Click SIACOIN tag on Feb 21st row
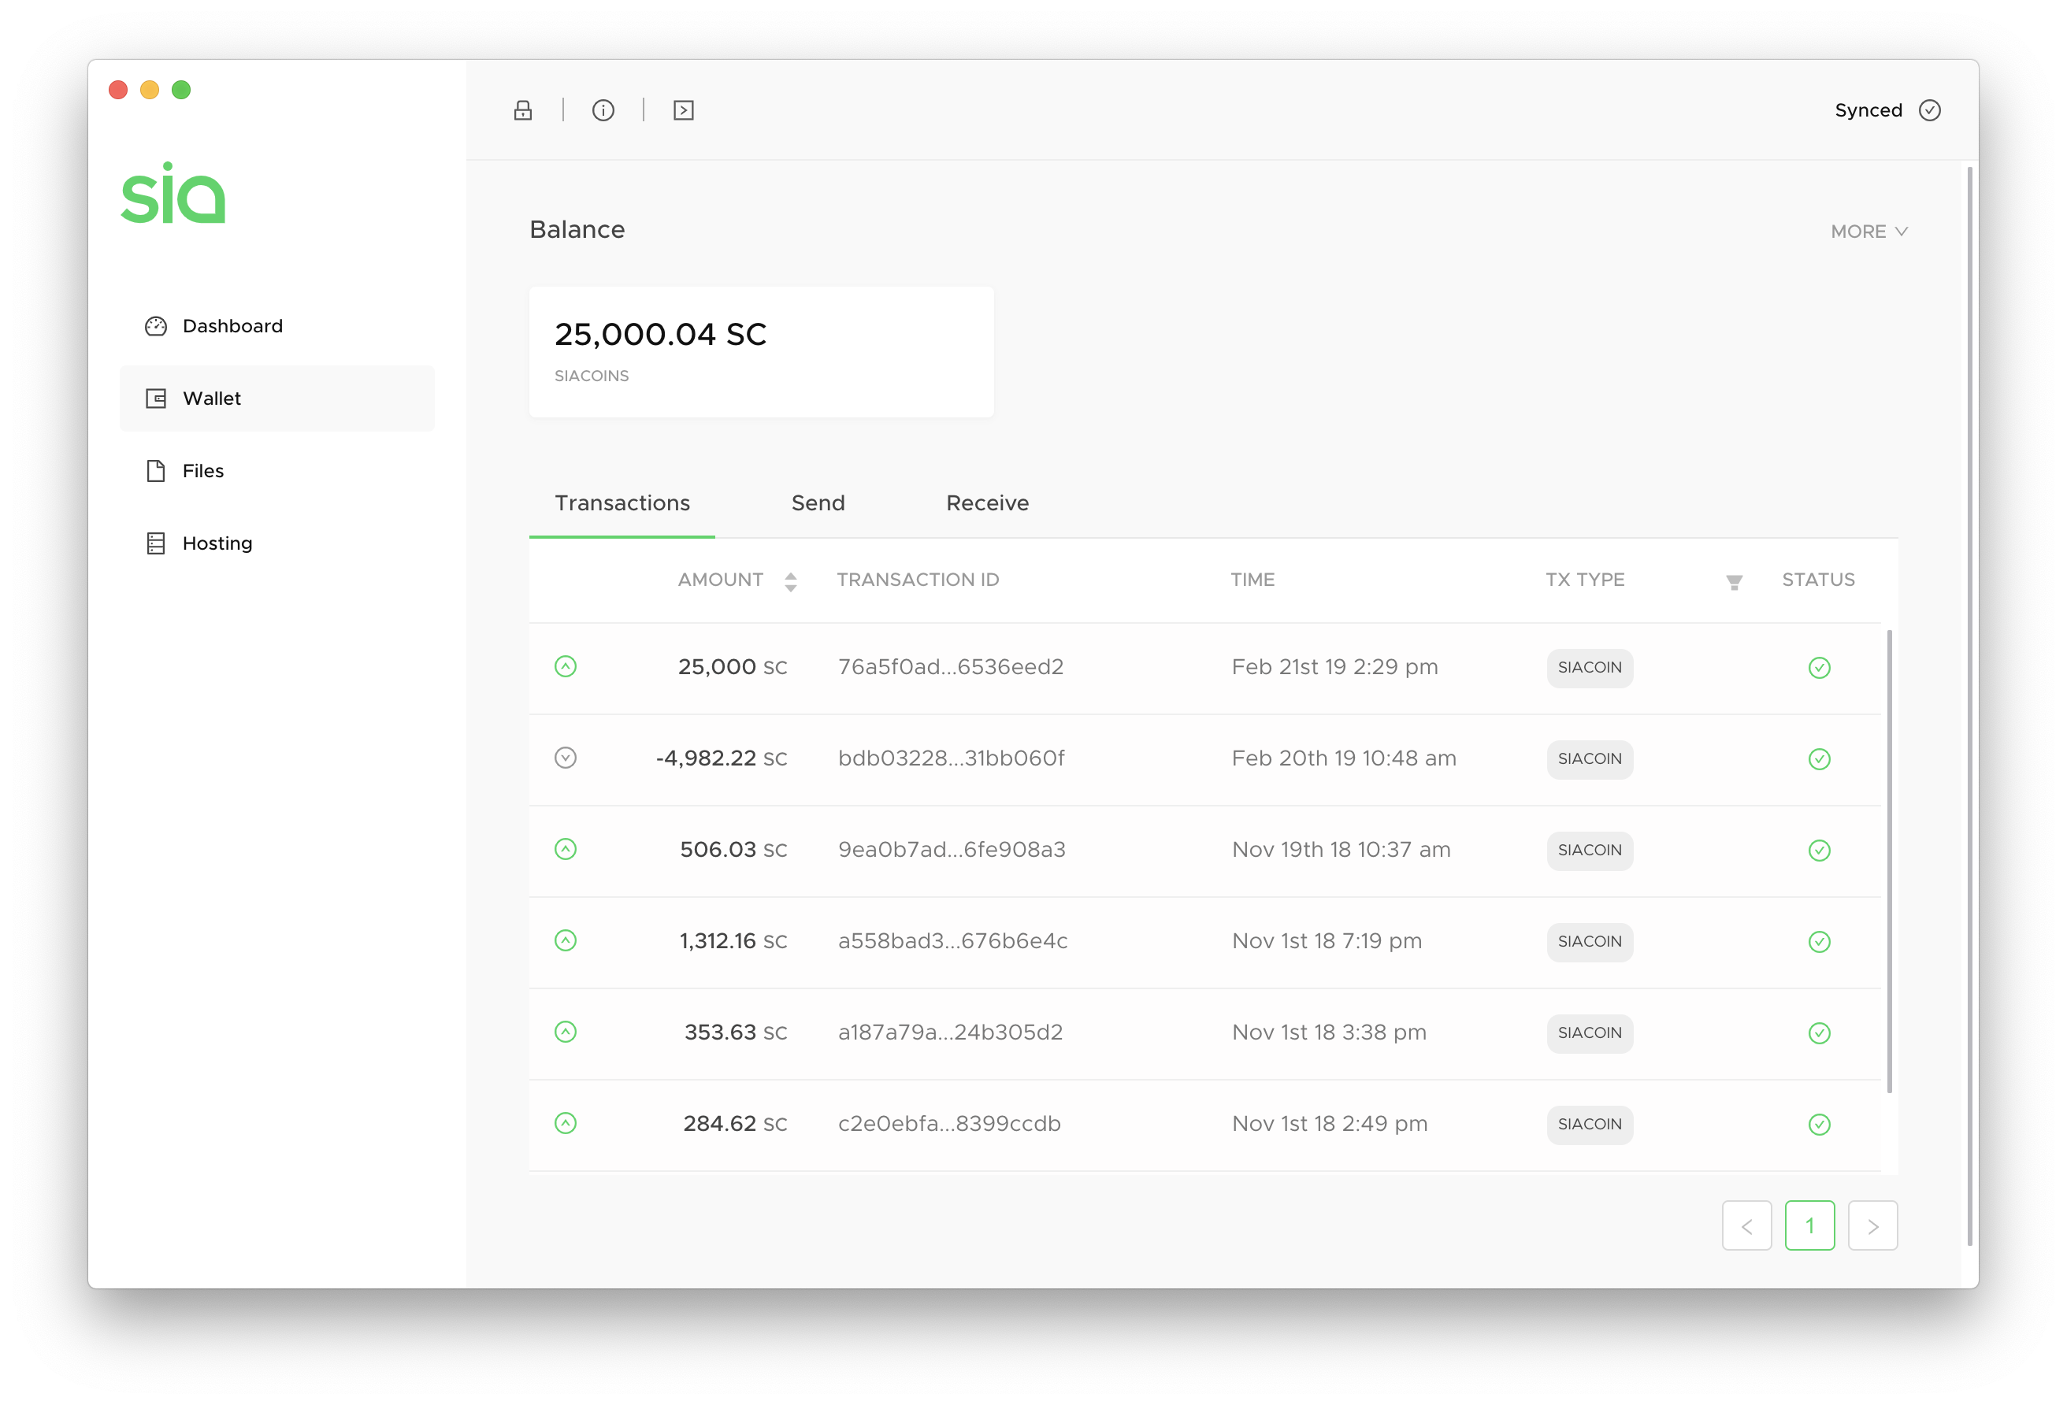Screen dimensions: 2067x1405 (1590, 668)
